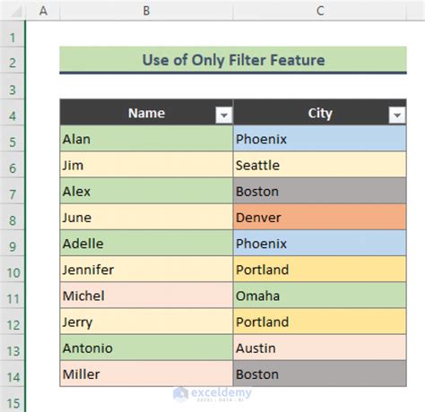Open the City column filter dropdown

coord(397,115)
